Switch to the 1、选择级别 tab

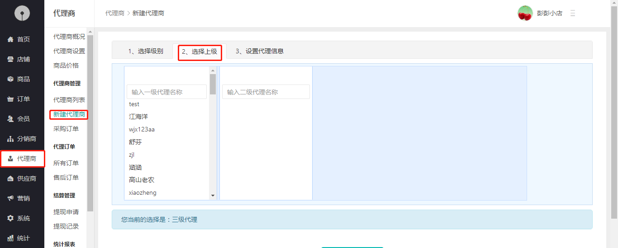coord(145,51)
